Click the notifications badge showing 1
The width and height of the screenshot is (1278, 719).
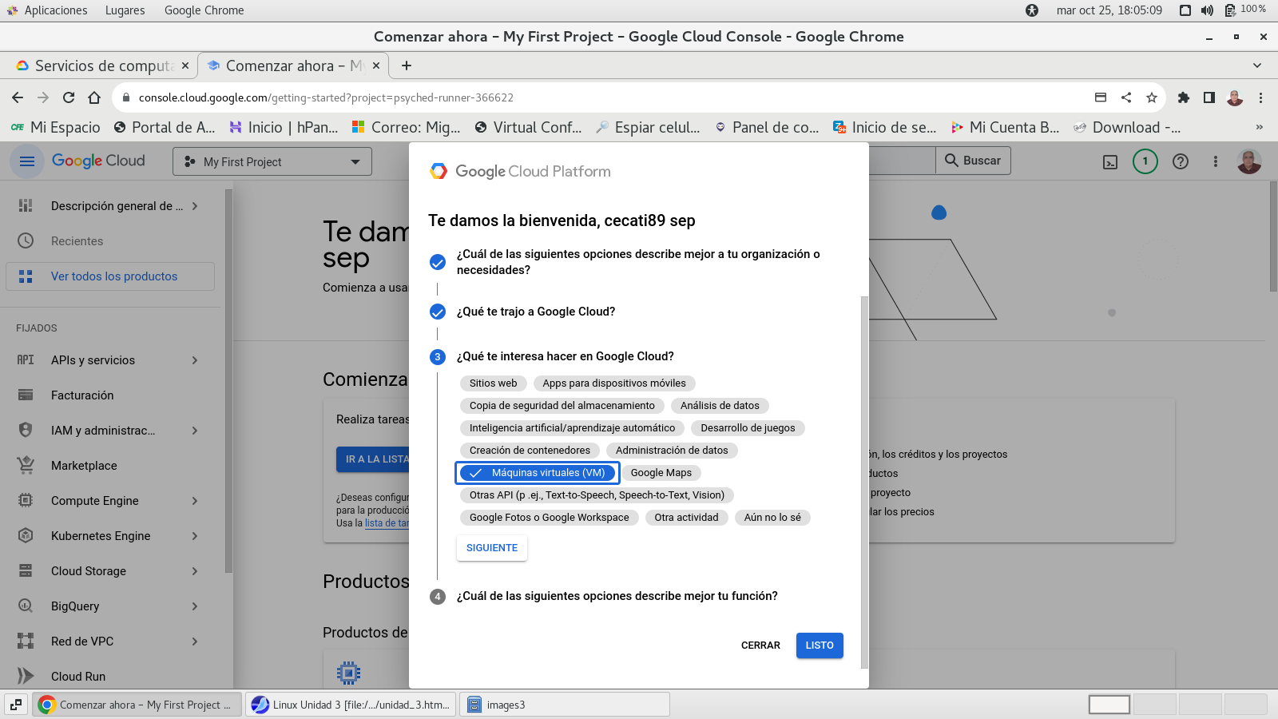1145,161
